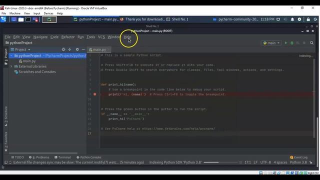The height and width of the screenshot is (180, 320).
Task: Open the Event Log
Action: [x=299, y=157]
